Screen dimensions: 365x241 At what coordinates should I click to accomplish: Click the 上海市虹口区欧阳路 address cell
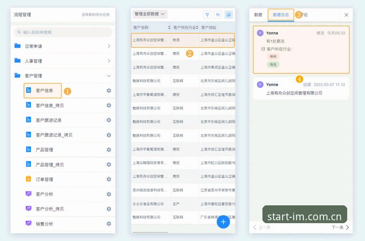[218, 163]
